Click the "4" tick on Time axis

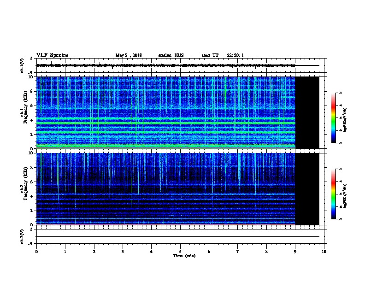coord(152,251)
